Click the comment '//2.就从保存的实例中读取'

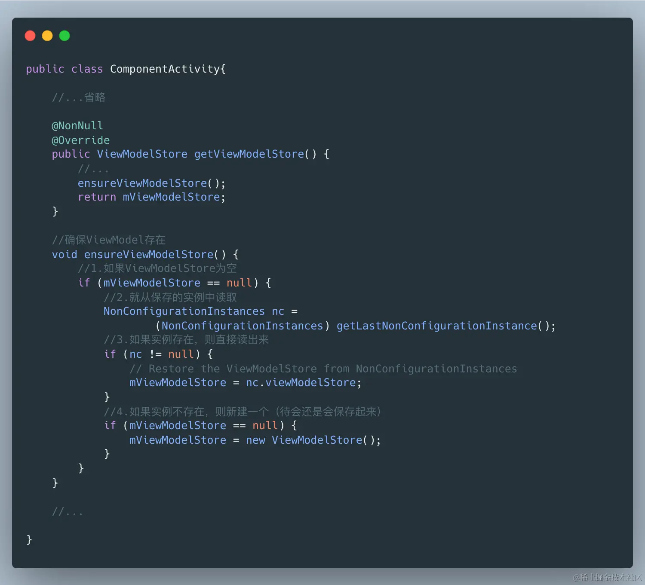point(170,297)
